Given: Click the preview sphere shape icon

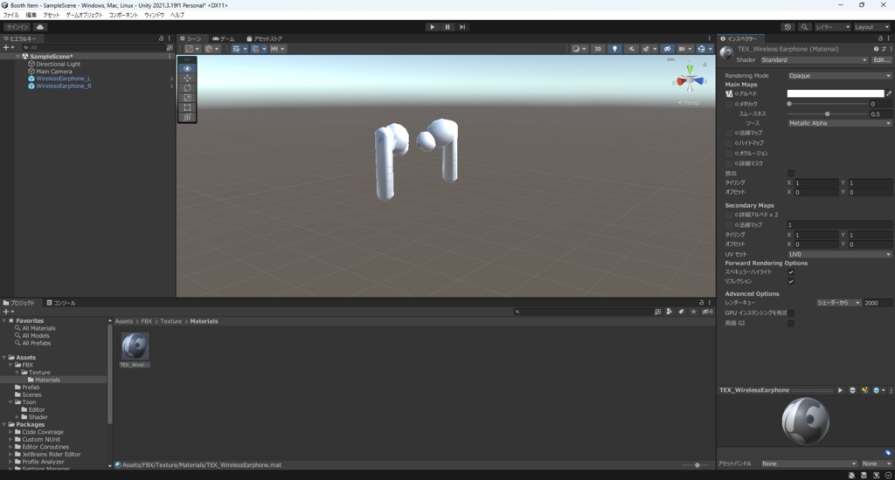Looking at the screenshot, I should pos(853,390).
